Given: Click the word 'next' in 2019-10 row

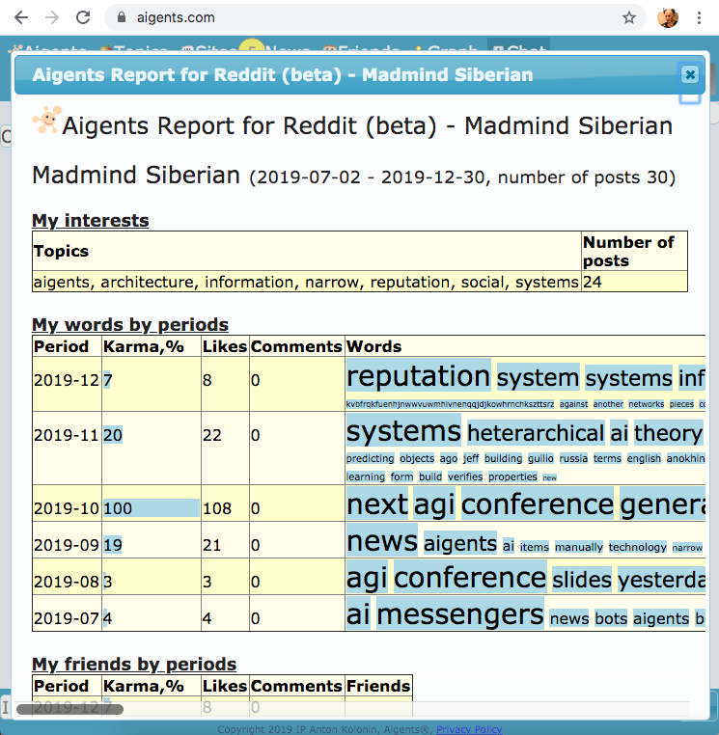Looking at the screenshot, I should pos(377,504).
